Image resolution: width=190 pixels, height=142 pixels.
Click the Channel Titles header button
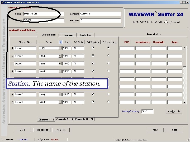pyautogui.click(x=25, y=42)
